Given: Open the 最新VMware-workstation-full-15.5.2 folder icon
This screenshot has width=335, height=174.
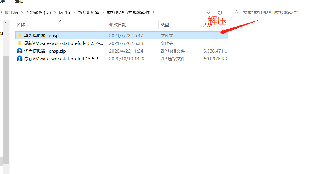Looking at the screenshot, I should point(19,43).
